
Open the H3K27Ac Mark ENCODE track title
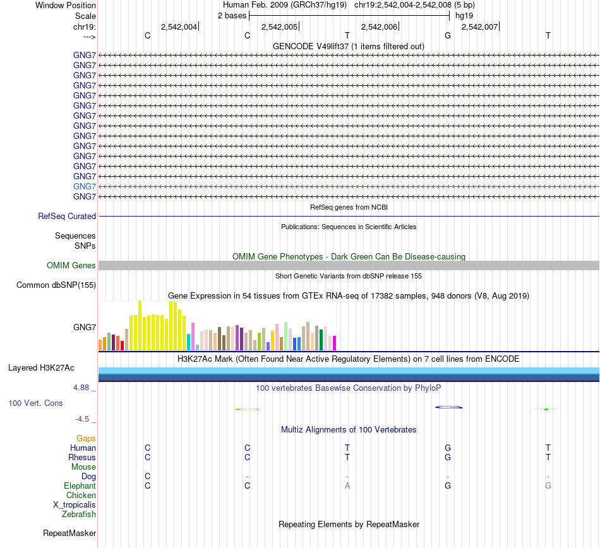point(349,359)
